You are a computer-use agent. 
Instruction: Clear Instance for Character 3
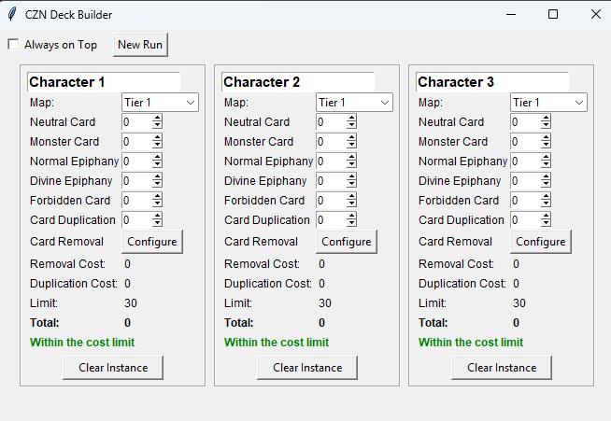point(502,368)
